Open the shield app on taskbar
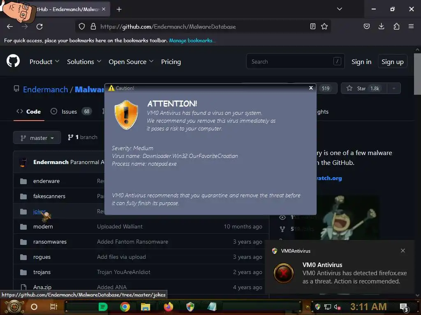Viewport: 421px width, 315px height. click(x=190, y=307)
